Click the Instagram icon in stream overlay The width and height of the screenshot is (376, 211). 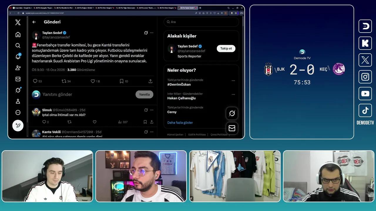click(x=365, y=77)
